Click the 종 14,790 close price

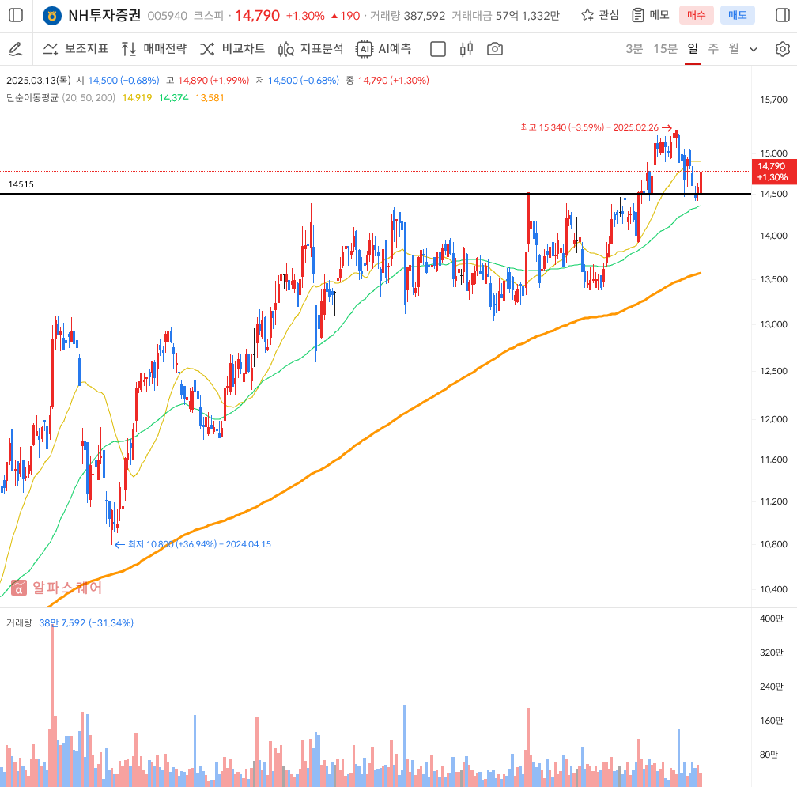tap(387, 81)
